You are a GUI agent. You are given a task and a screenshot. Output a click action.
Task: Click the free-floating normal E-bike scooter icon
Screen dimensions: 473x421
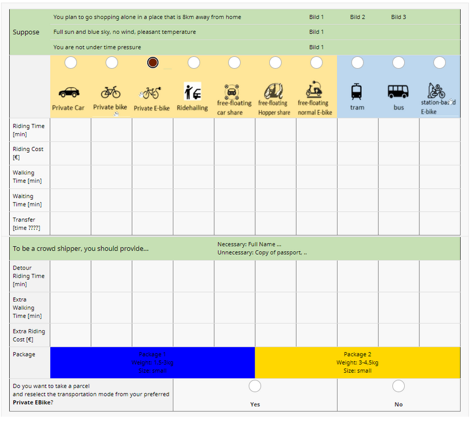[315, 90]
